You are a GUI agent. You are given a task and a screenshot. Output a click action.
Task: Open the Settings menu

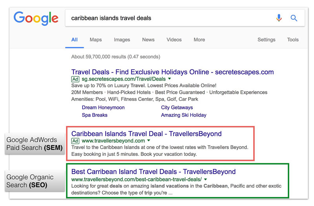(267, 40)
